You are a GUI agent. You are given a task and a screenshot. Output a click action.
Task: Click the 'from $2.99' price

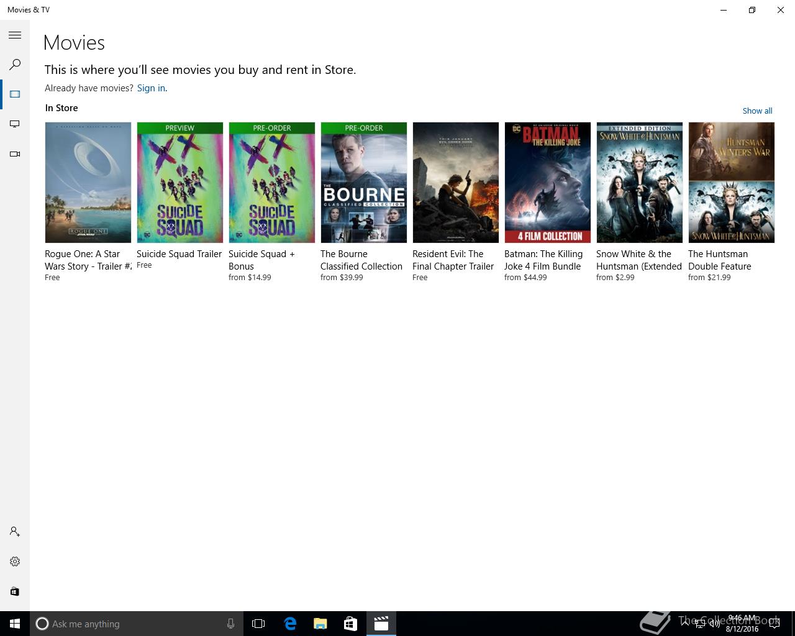[616, 278]
